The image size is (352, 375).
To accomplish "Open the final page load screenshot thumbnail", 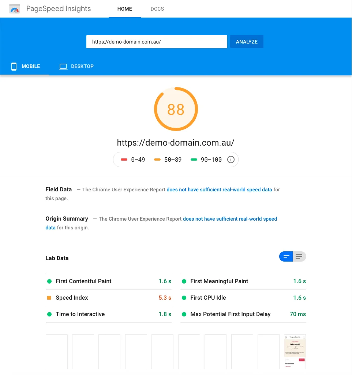I will (295, 352).
